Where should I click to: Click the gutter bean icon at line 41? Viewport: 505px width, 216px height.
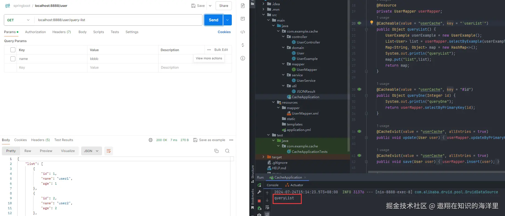[x=359, y=156]
